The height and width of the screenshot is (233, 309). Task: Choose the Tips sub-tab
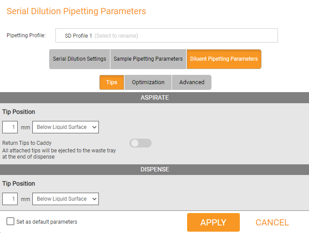tap(112, 82)
